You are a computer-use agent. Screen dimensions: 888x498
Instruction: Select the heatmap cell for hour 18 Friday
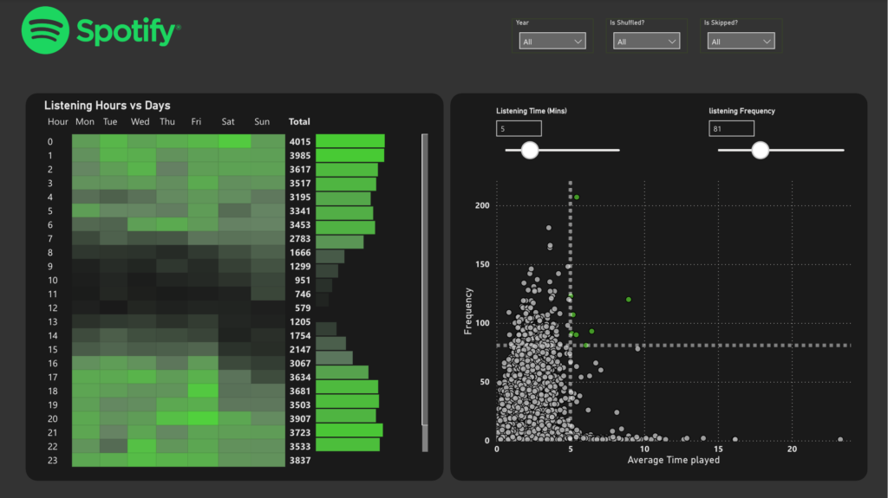coord(203,391)
